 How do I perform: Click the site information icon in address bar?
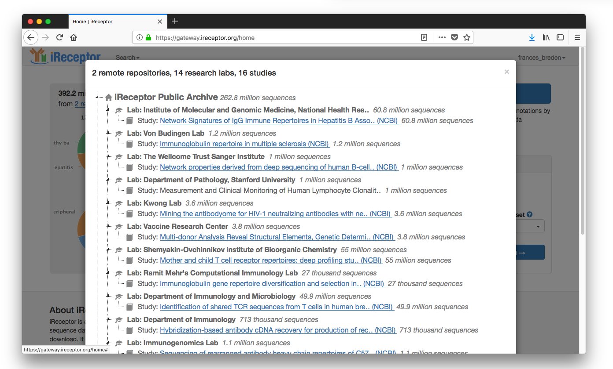pos(140,38)
